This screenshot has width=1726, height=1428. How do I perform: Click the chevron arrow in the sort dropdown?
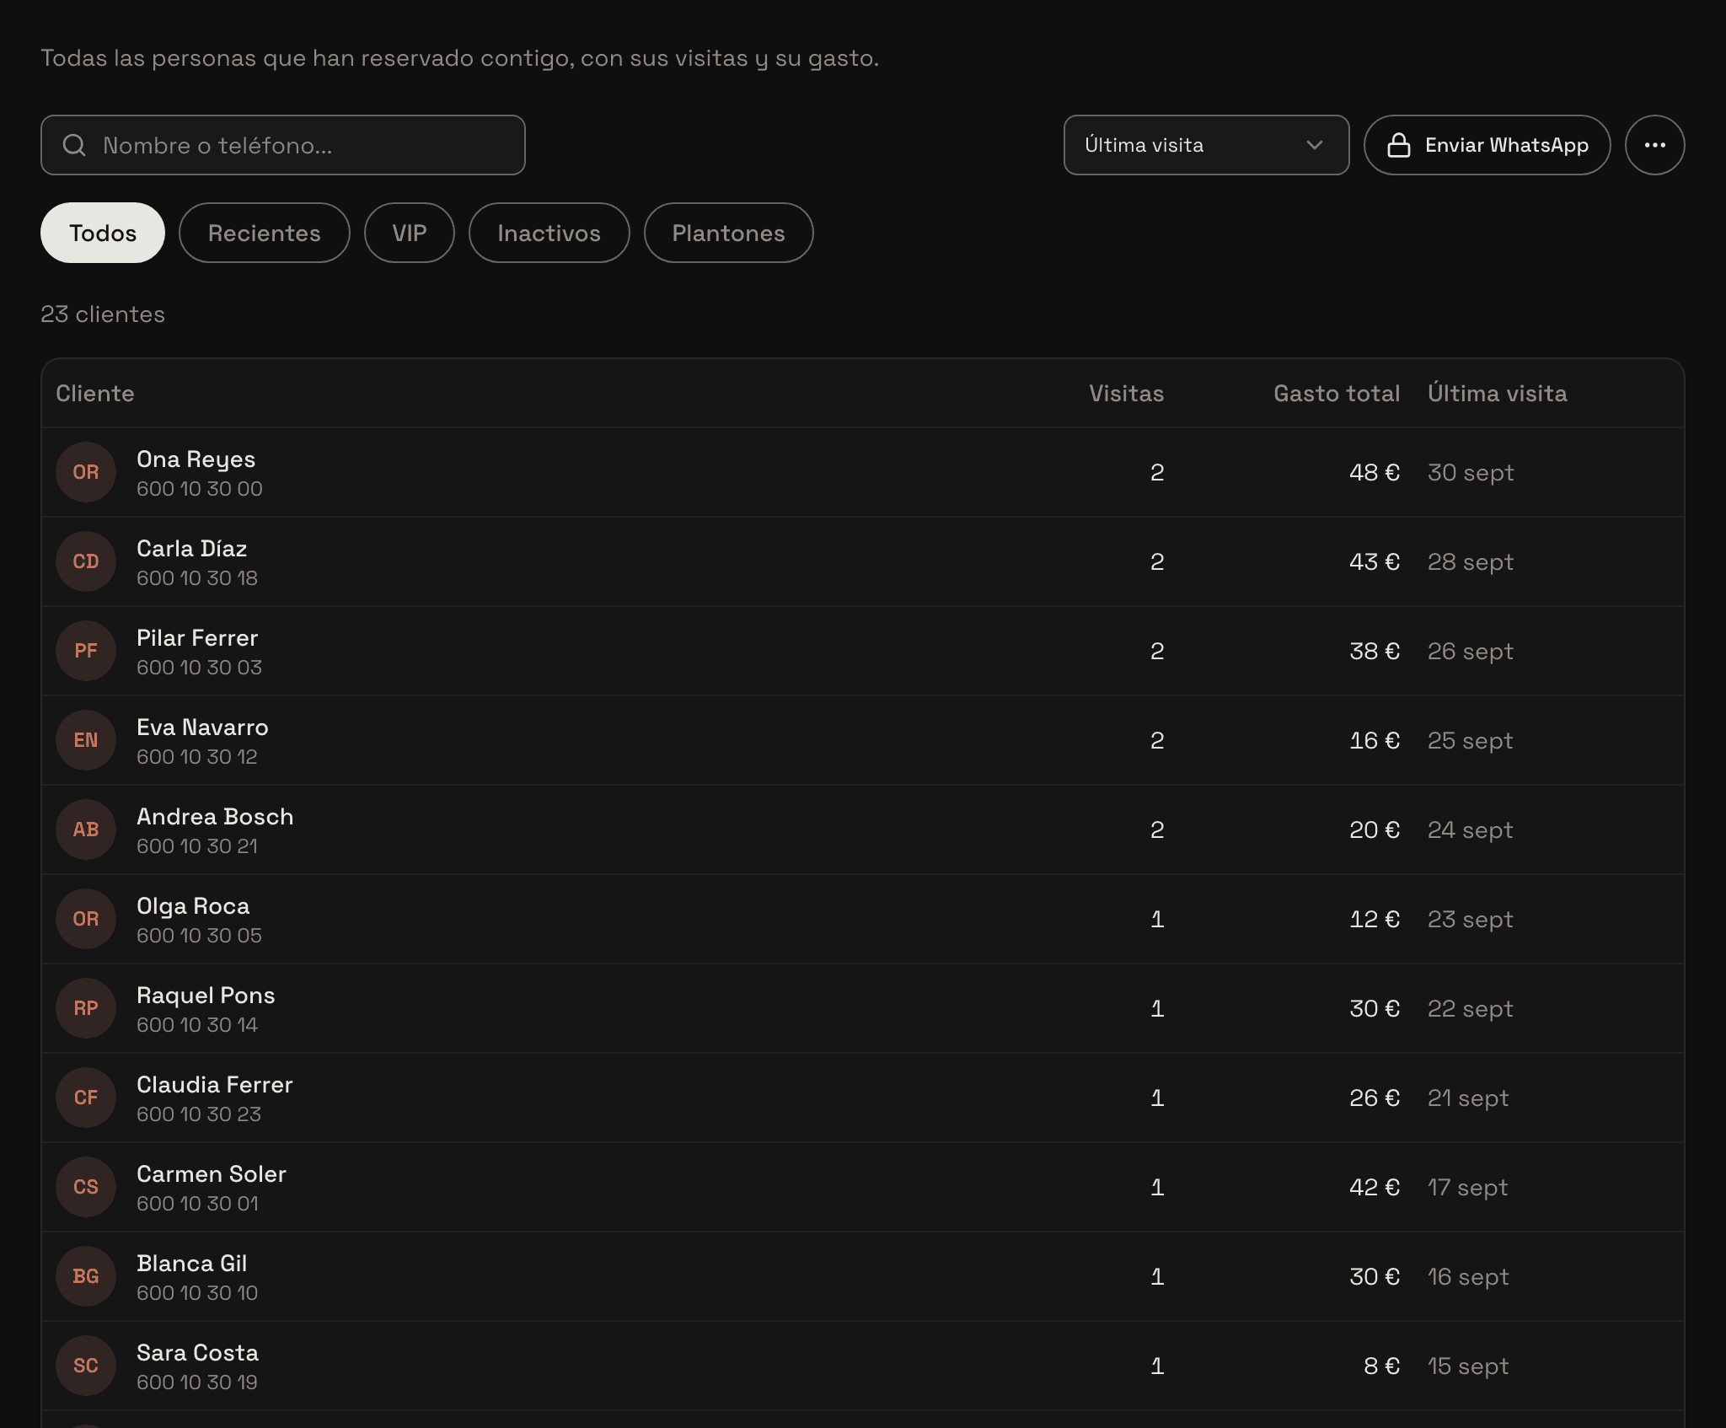(1314, 145)
